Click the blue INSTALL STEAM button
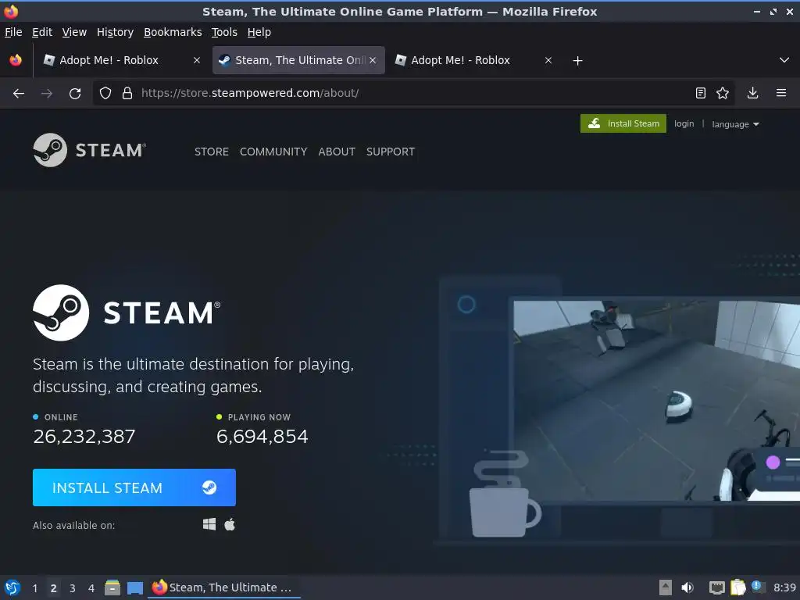Viewport: 800px width, 600px height. [134, 487]
